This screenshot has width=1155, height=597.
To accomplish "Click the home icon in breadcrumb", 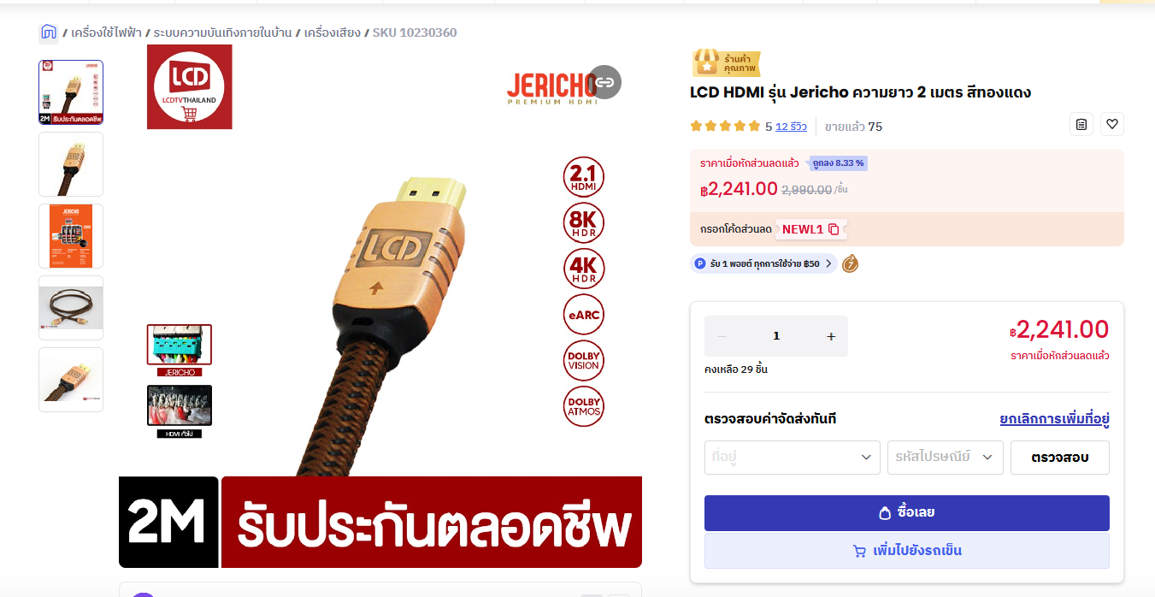I will pyautogui.click(x=49, y=33).
